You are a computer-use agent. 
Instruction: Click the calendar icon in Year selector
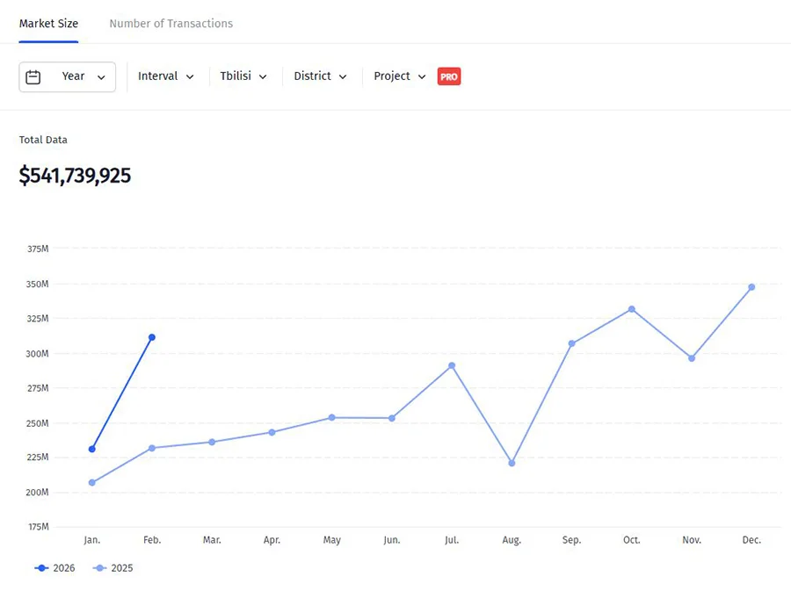tap(33, 77)
